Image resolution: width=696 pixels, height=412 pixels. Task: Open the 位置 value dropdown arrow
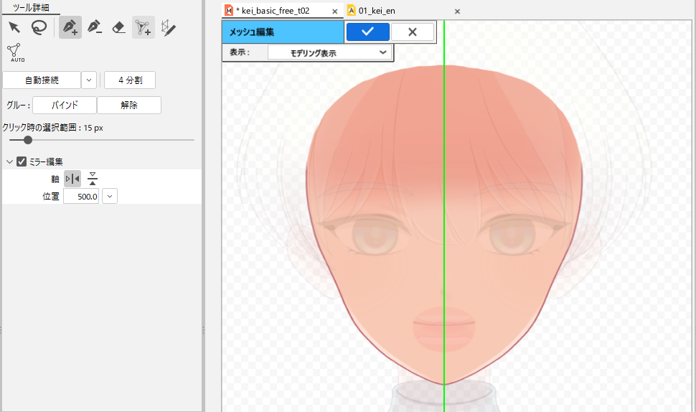pyautogui.click(x=110, y=196)
